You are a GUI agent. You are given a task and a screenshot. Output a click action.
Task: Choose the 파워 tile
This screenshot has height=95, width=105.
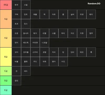[44, 62]
